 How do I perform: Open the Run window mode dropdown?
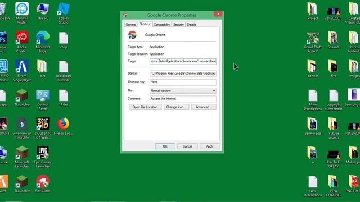click(x=183, y=91)
